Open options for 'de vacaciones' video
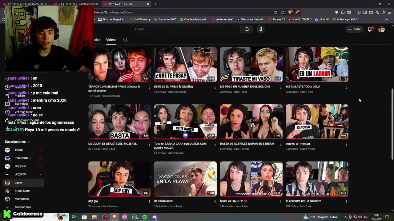 pyautogui.click(x=215, y=202)
